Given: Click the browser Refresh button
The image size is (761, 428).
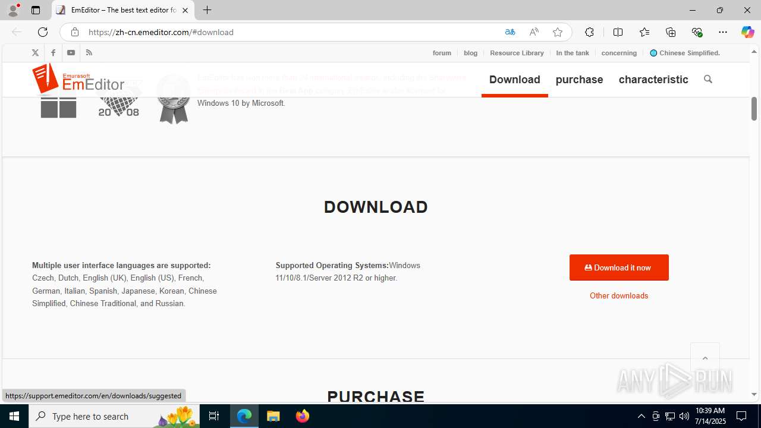Looking at the screenshot, I should 43,32.
